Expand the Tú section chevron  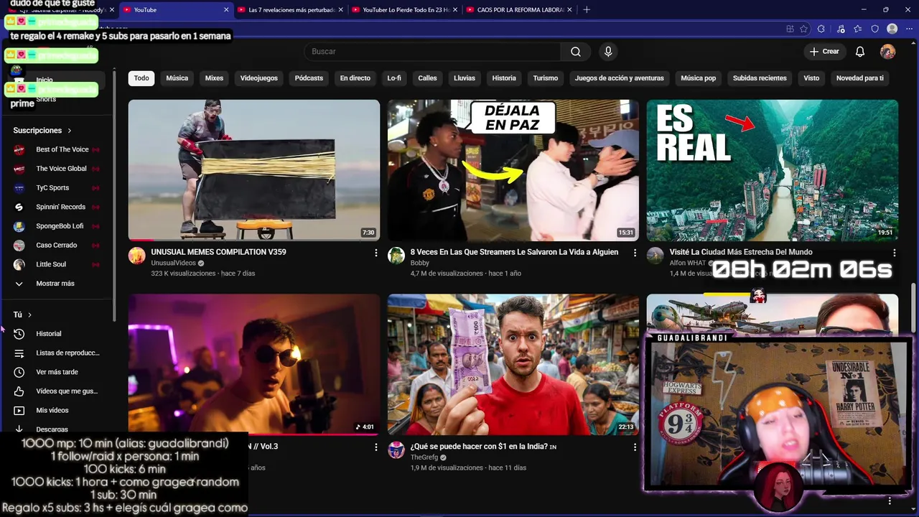point(29,315)
